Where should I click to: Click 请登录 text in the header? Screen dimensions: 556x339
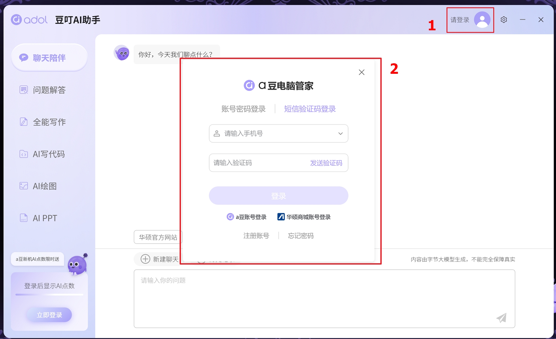[460, 20]
